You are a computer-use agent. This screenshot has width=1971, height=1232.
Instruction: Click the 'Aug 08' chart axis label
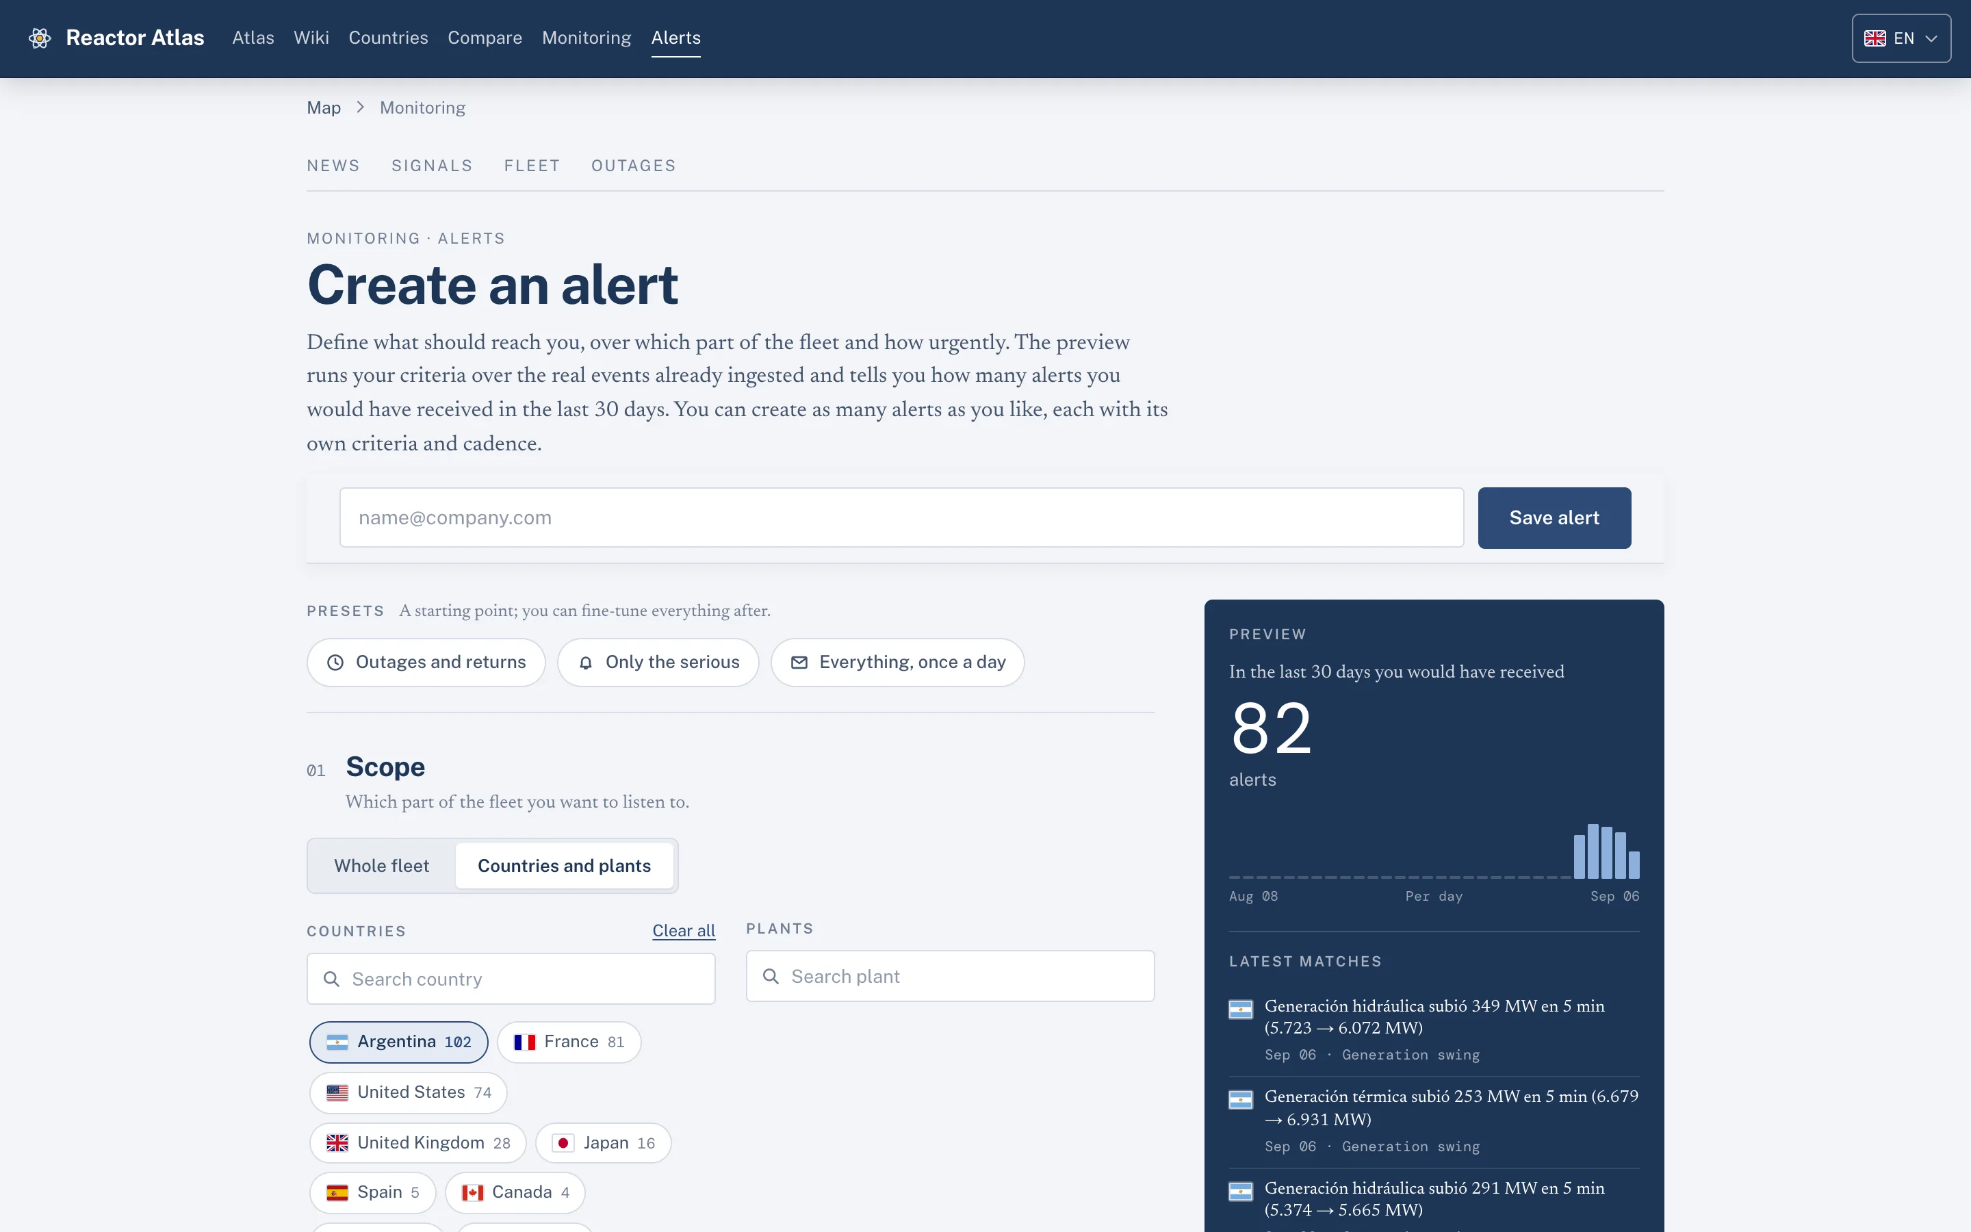1252,897
